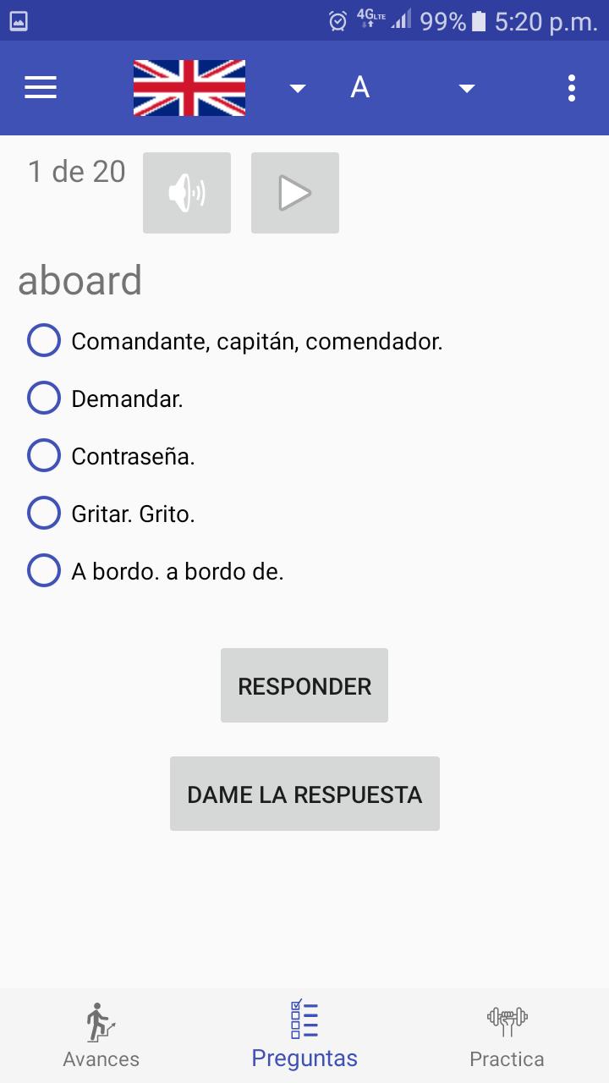Open the hamburger navigation menu
The width and height of the screenshot is (609, 1083).
(41, 87)
